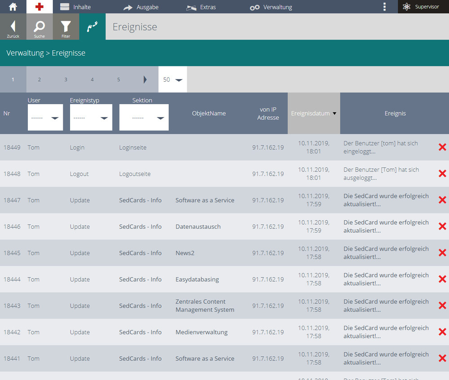Screen dimensions: 449x380
Task: Go to page 3 of events
Action: 66,79
